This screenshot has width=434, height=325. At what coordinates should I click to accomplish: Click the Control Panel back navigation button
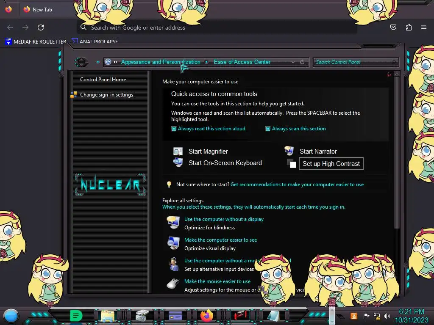(81, 62)
